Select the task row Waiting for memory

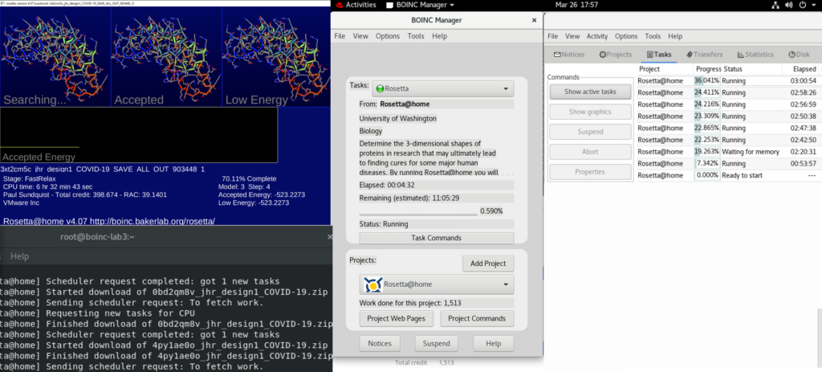[x=727, y=152]
